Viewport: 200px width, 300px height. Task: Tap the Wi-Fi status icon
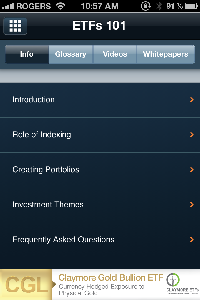pyautogui.click(x=61, y=6)
